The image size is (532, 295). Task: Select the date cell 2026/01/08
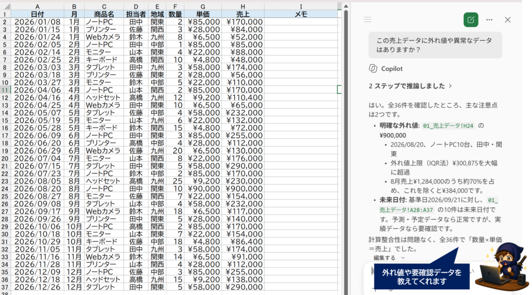pyautogui.click(x=37, y=22)
